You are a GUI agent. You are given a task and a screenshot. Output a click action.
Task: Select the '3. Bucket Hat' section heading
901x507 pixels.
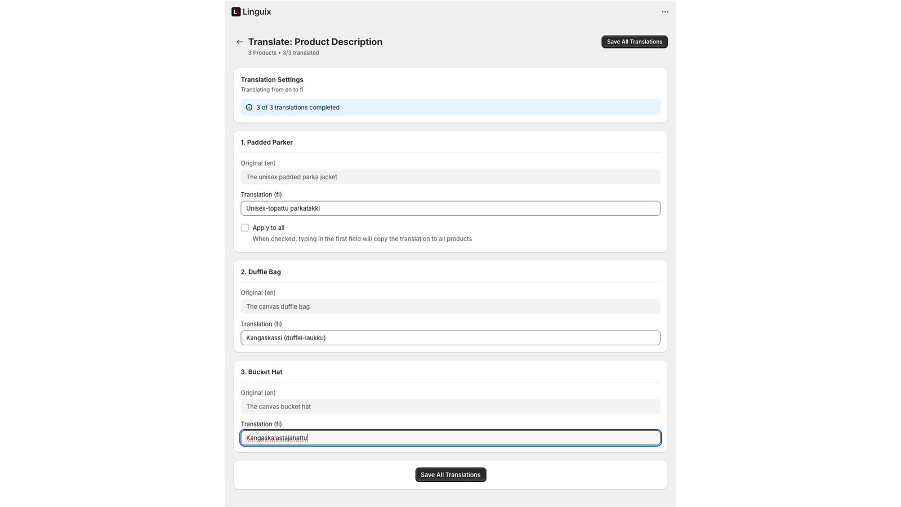point(261,372)
